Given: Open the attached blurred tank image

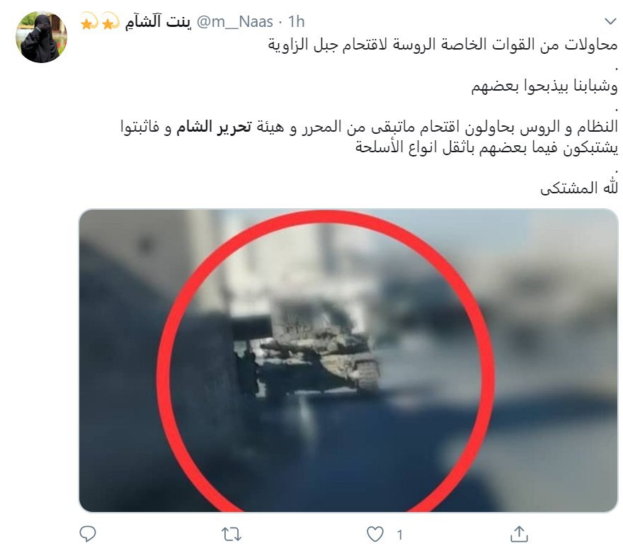Looking at the screenshot, I should 348,360.
